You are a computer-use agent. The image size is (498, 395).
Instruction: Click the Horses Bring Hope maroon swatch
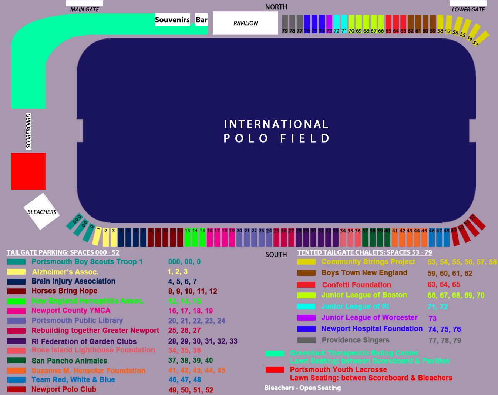(16, 291)
